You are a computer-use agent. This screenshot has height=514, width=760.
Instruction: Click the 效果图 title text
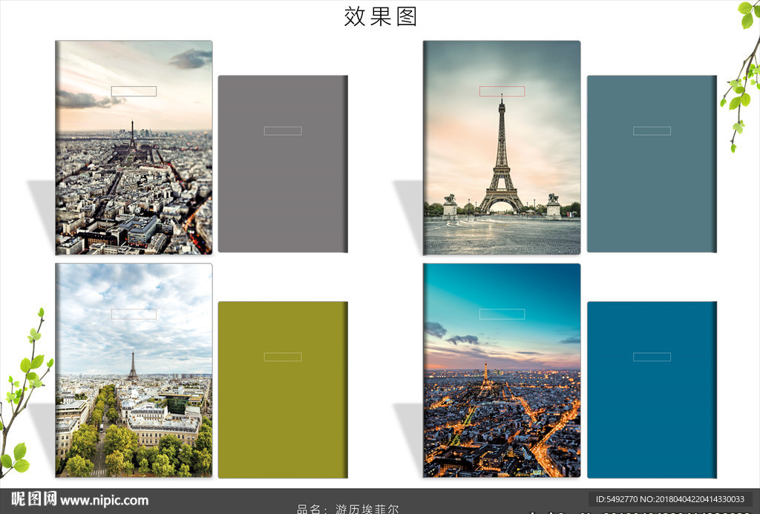pos(381,16)
